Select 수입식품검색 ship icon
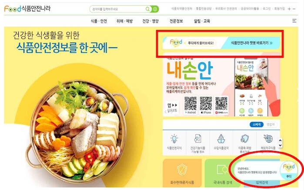 coord(221,138)
